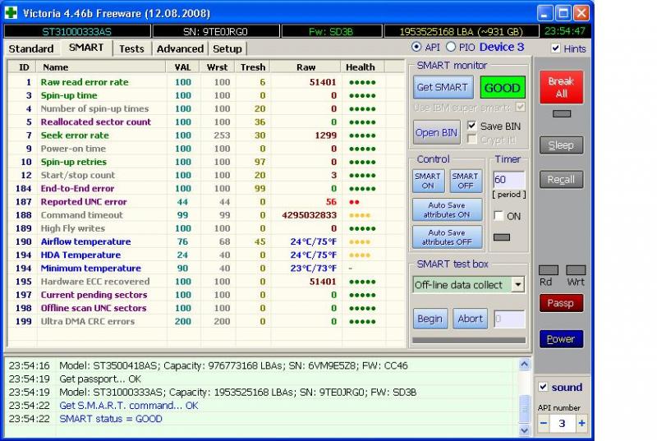Open the Off-line data collect dropdown

(518, 285)
